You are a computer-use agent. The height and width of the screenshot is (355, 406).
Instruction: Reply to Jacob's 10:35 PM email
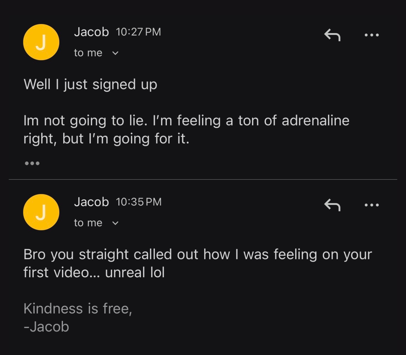tap(332, 205)
